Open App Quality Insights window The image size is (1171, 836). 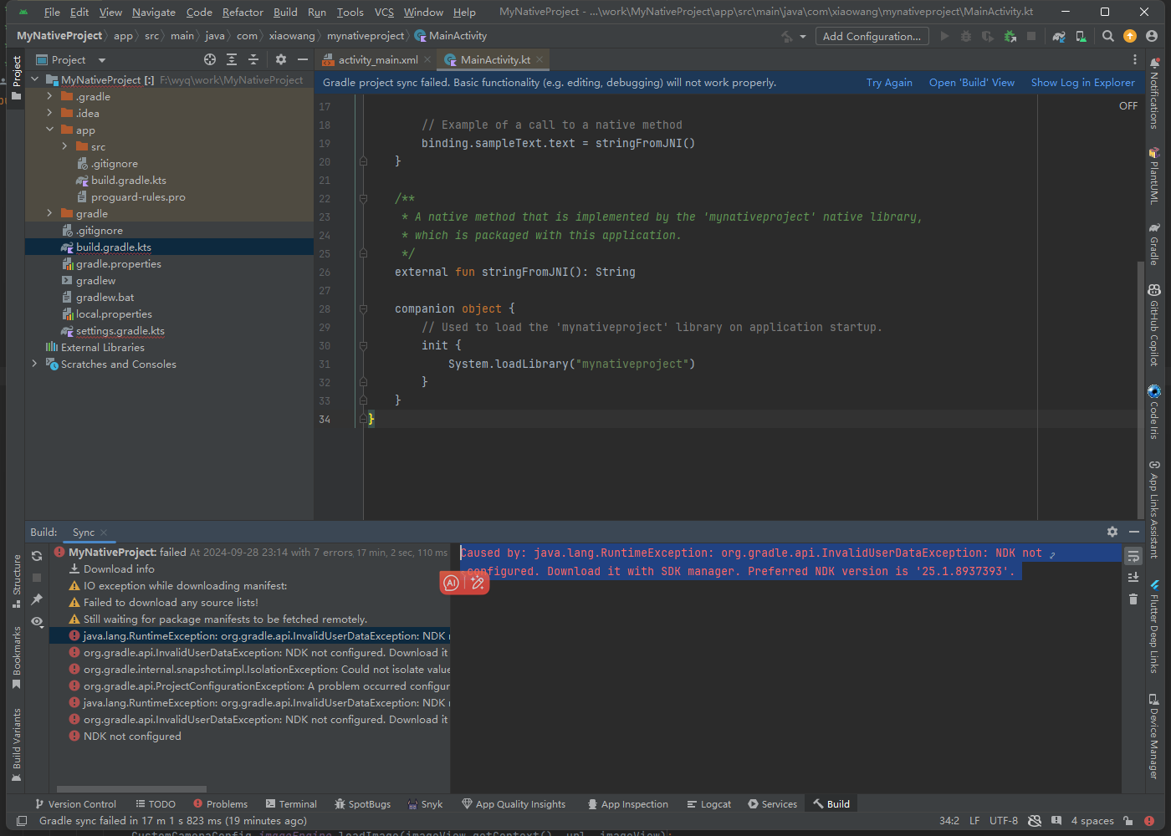coord(514,804)
